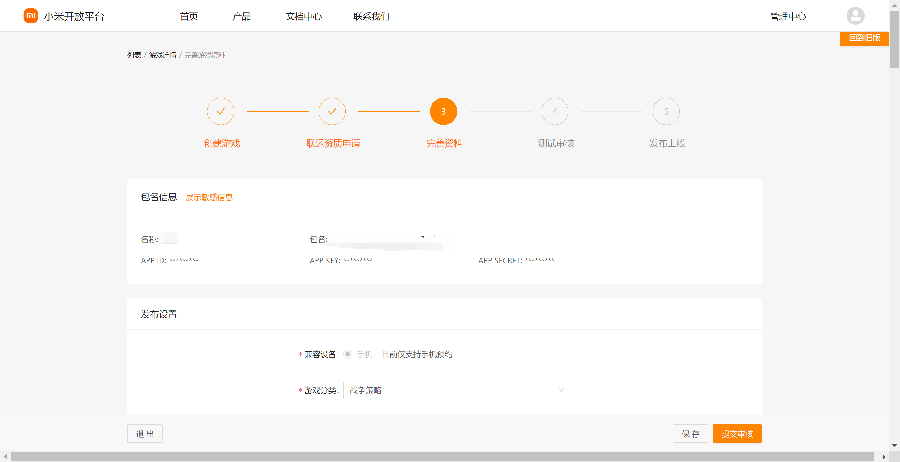
Task: Go to 列表 breadcrumb link
Action: tap(134, 55)
